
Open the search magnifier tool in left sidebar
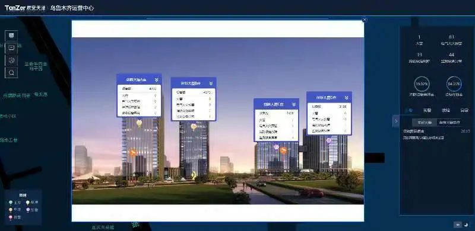tap(11, 73)
